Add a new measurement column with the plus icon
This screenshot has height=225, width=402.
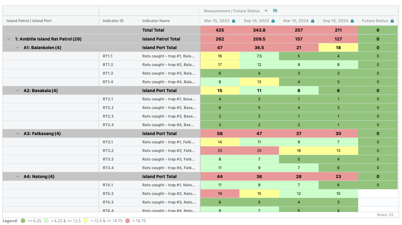point(266,11)
